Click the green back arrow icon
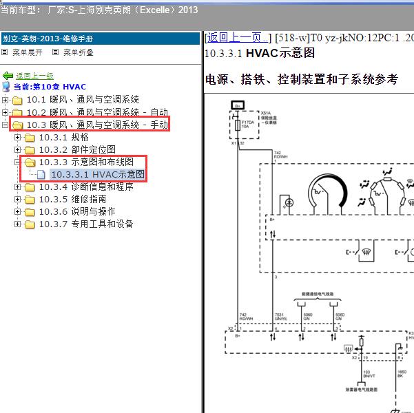Screen dimensions: 414x413 [8, 76]
